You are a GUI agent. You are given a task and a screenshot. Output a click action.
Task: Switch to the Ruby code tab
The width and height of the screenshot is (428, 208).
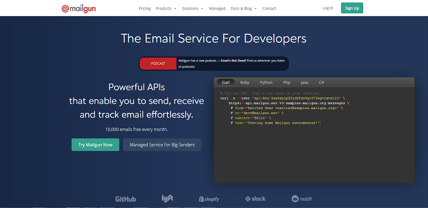(x=244, y=82)
